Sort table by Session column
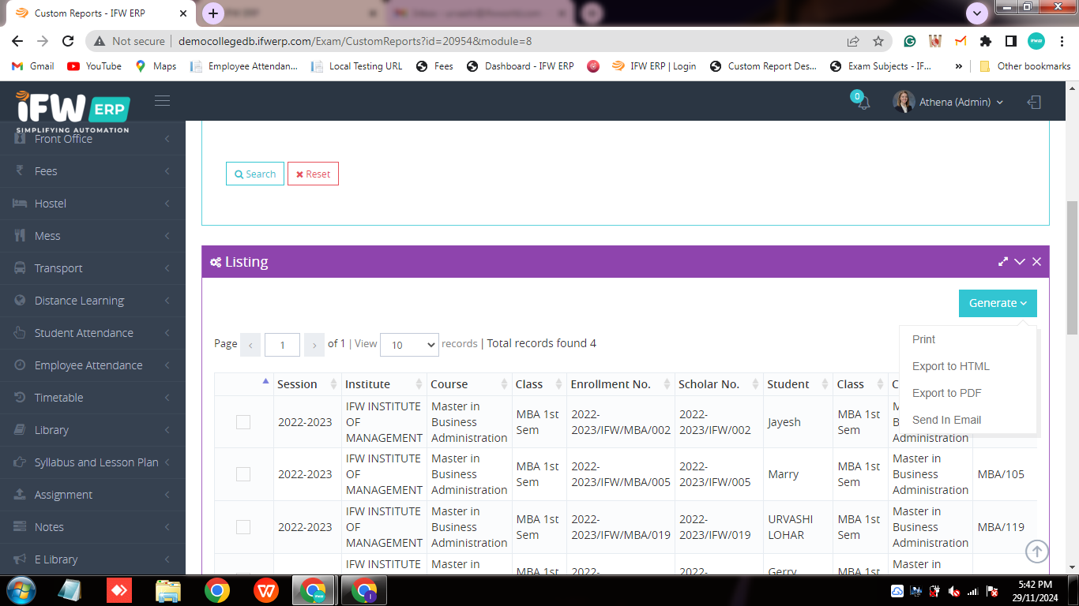 (308, 384)
